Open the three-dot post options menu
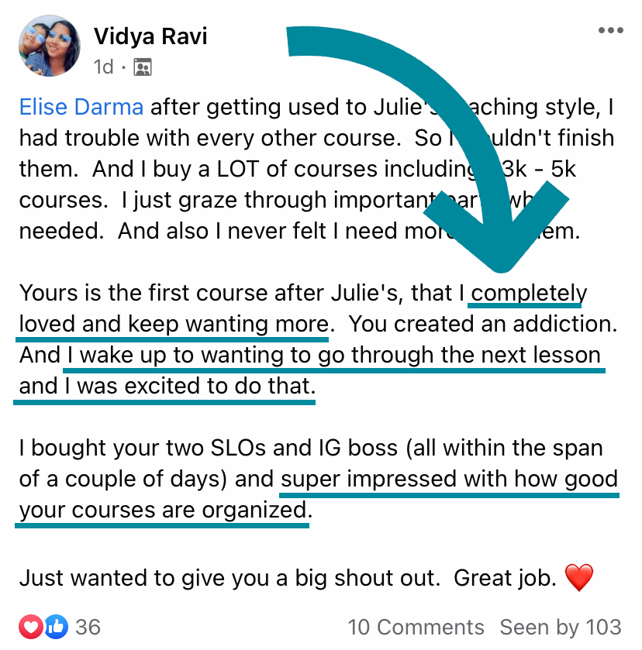The width and height of the screenshot is (642, 650). (611, 31)
